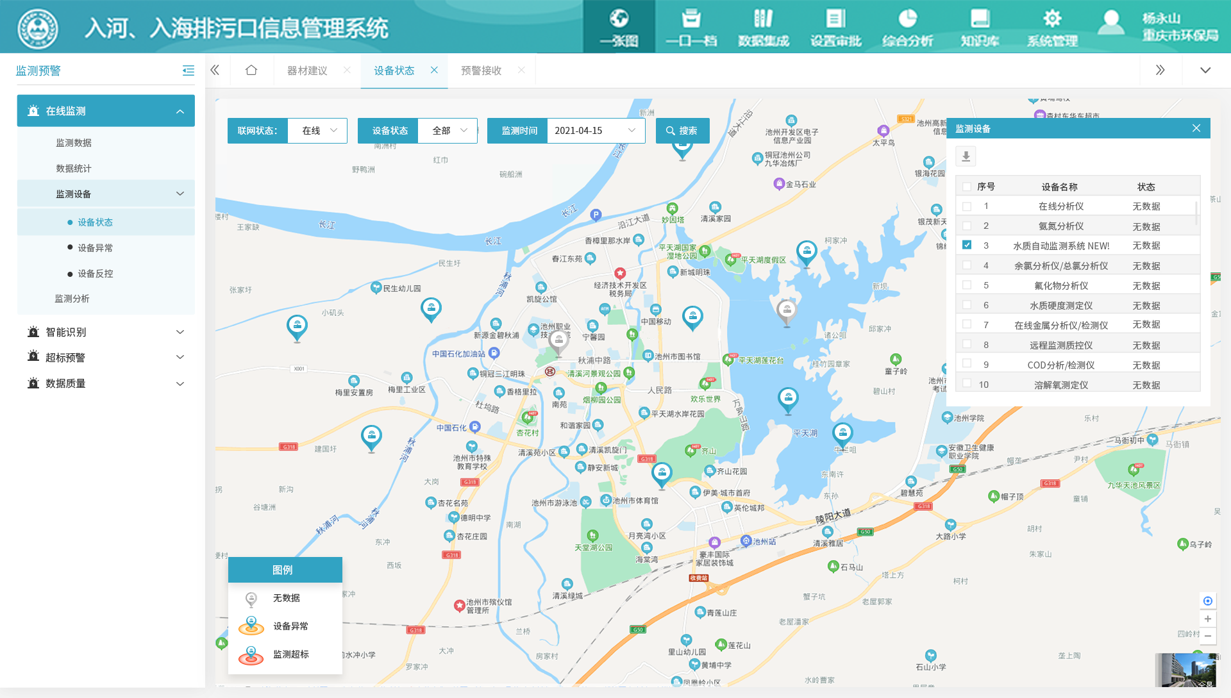This screenshot has height=698, width=1231.
Task: Select the COD分析/检测仪 row text
Action: coord(1061,365)
